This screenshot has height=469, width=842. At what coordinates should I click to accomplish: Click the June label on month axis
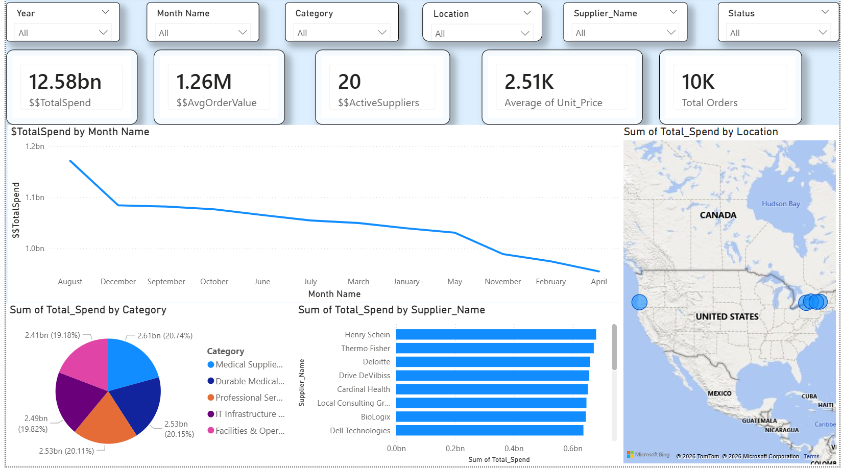click(262, 282)
